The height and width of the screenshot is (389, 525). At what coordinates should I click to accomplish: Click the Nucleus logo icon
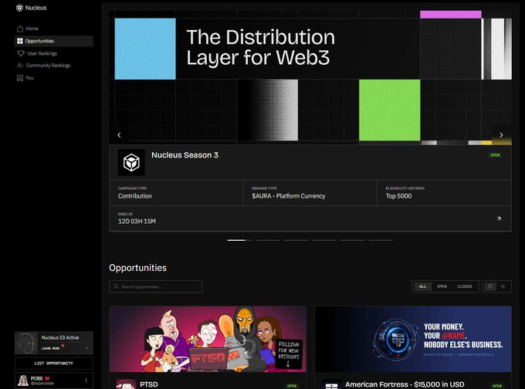(19, 8)
